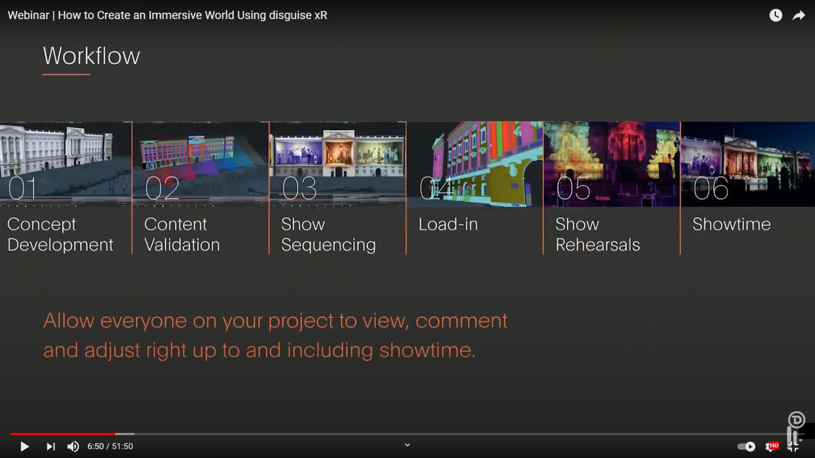Select the 05 Show Rehearsals thumbnail
This screenshot has height=458, width=815.
click(612, 164)
